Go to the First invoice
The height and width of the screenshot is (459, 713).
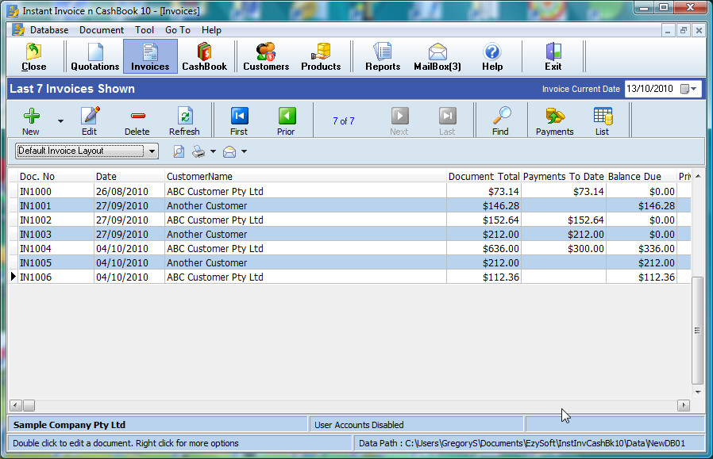pyautogui.click(x=239, y=120)
